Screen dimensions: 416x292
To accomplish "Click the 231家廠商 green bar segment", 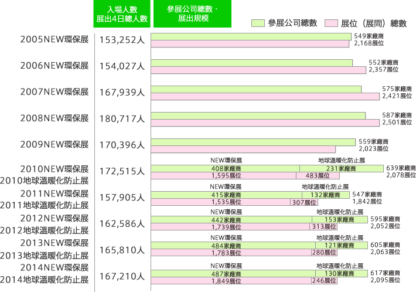I will tap(342, 168).
